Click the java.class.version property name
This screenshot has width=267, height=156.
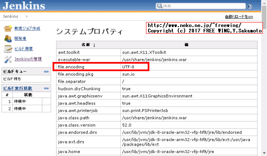pyautogui.click(x=77, y=125)
